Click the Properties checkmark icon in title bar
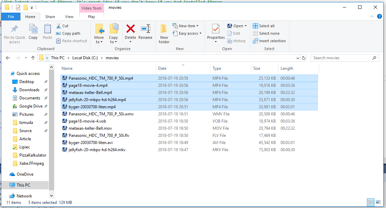The width and height of the screenshot is (386, 208). [x=18, y=7]
